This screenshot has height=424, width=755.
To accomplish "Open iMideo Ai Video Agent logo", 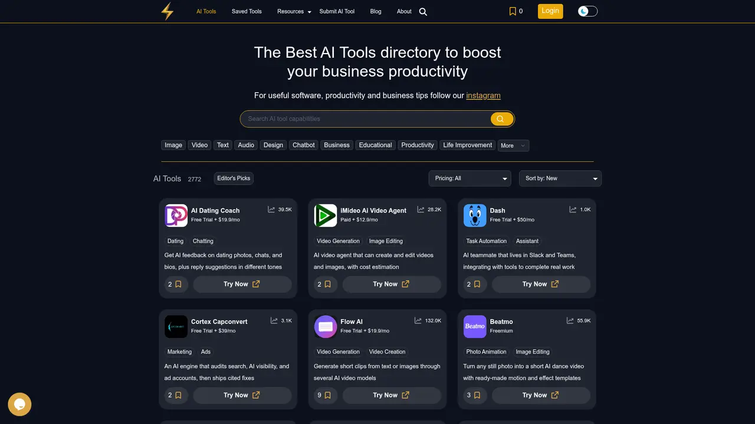I will click(x=325, y=216).
